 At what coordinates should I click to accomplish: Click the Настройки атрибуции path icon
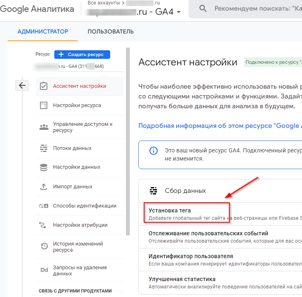pyautogui.click(x=44, y=225)
